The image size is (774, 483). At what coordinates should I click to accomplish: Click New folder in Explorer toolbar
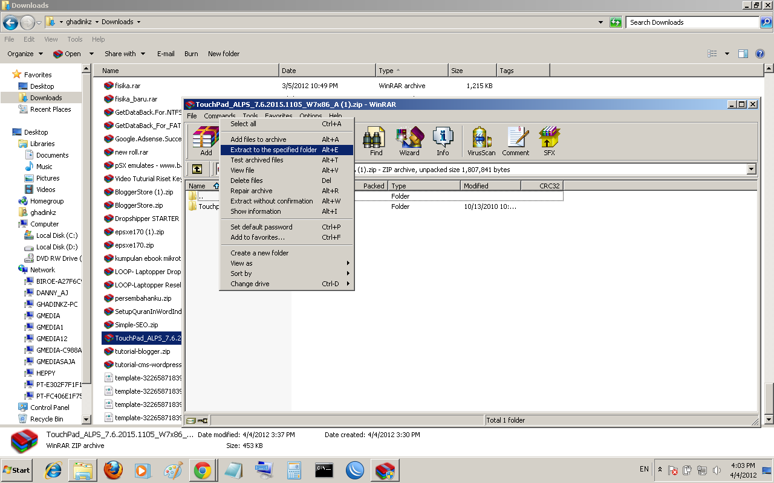point(224,54)
